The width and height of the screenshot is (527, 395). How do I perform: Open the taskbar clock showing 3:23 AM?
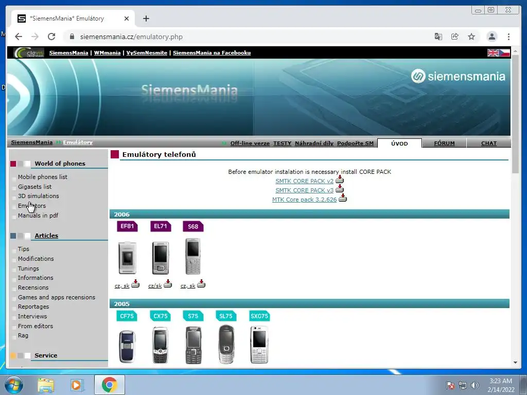(x=501, y=385)
